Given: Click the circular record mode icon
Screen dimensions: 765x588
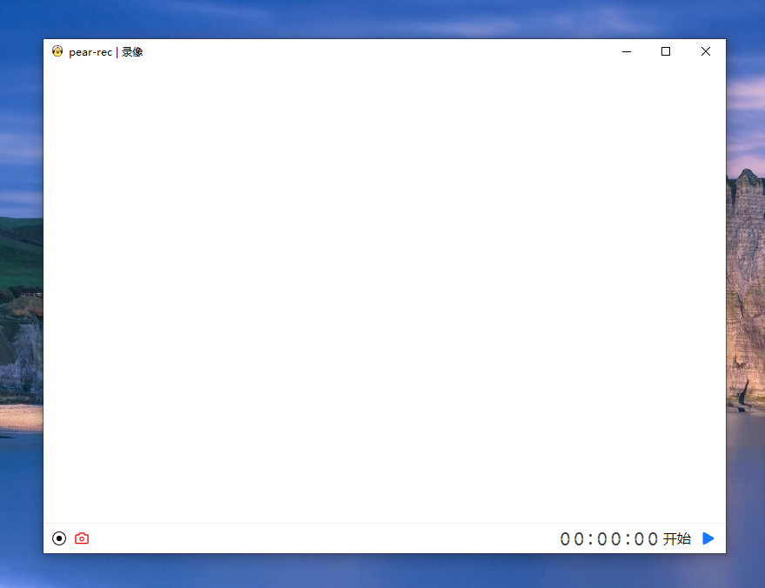Looking at the screenshot, I should 59,538.
